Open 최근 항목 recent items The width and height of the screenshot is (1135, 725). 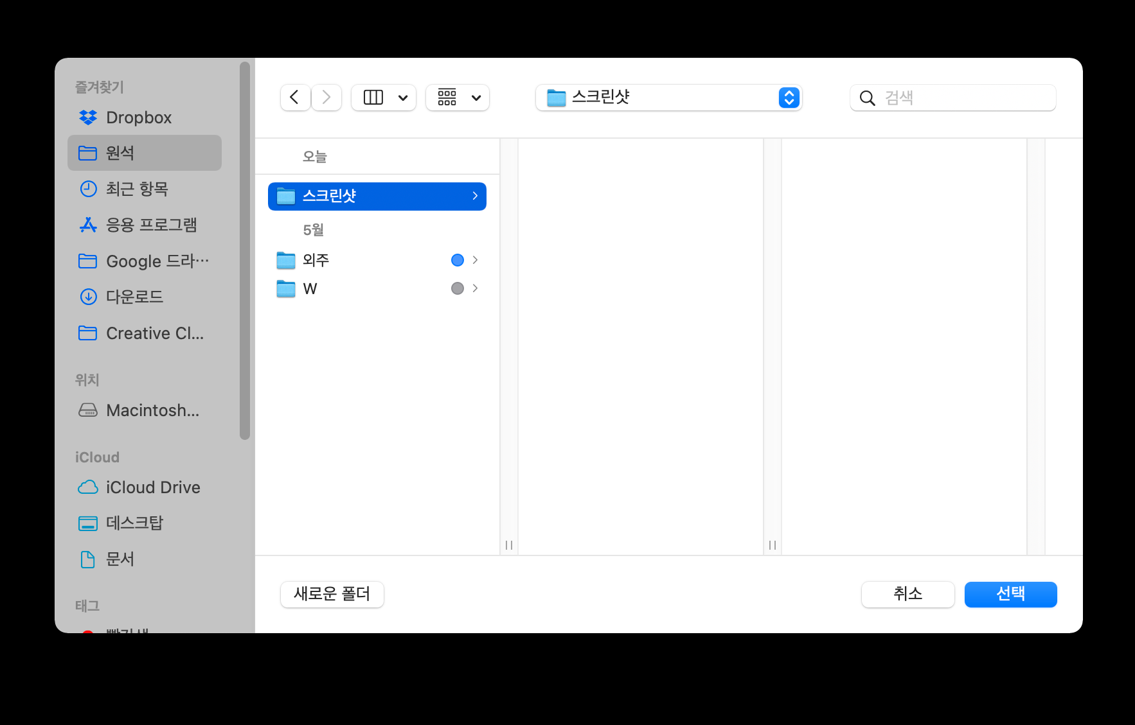click(144, 189)
